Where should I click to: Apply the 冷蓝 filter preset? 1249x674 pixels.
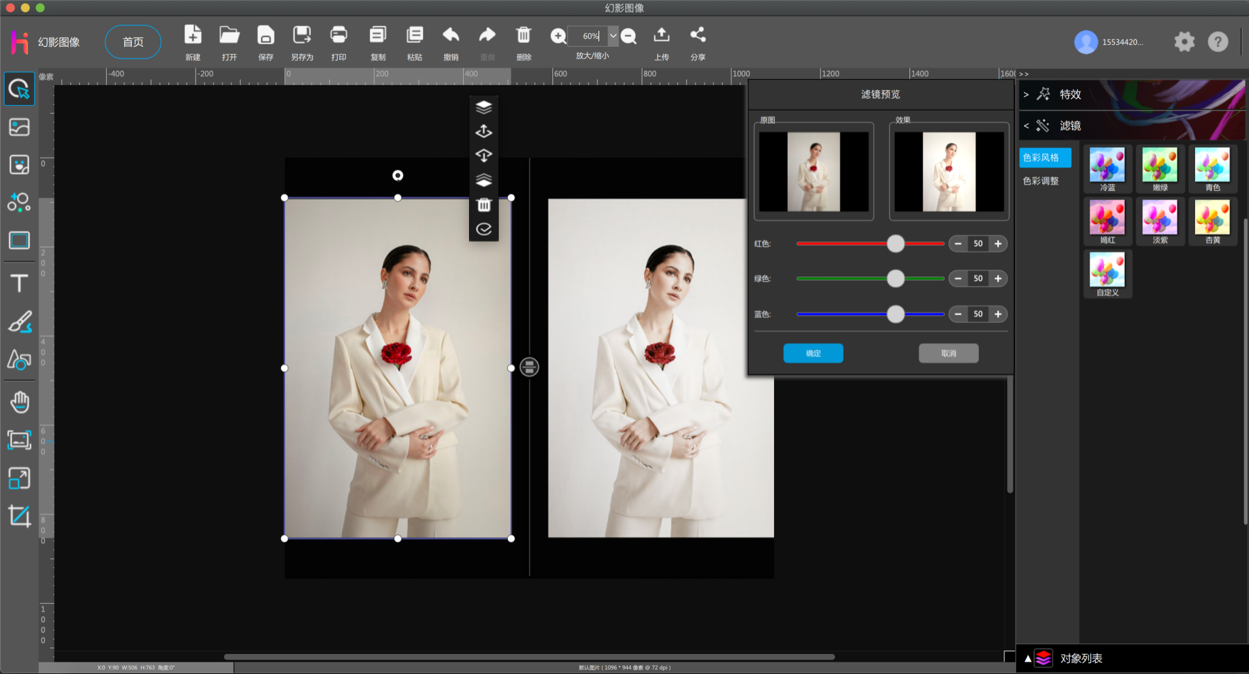[x=1107, y=169]
